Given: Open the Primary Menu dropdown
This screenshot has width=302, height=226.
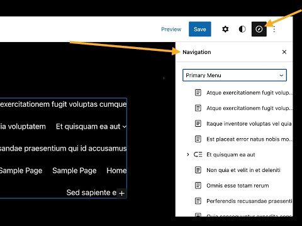Looking at the screenshot, I should coord(235,75).
